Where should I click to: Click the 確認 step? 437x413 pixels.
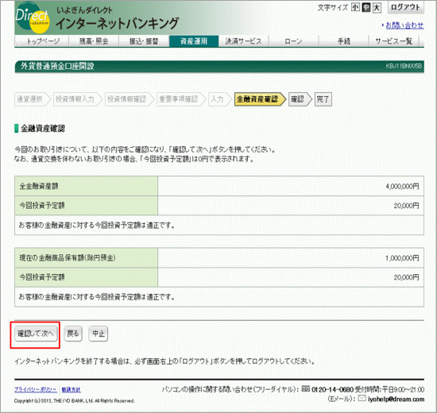(x=300, y=99)
